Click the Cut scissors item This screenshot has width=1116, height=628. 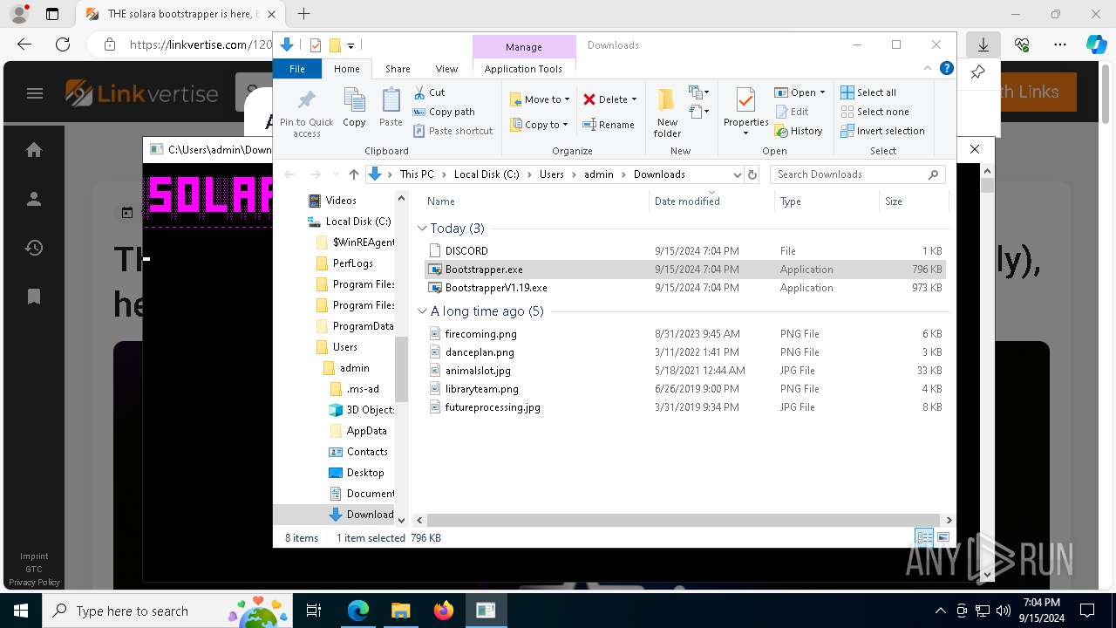[x=429, y=92]
